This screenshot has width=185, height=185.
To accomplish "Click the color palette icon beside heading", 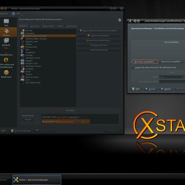I will (x=120, y=20).
